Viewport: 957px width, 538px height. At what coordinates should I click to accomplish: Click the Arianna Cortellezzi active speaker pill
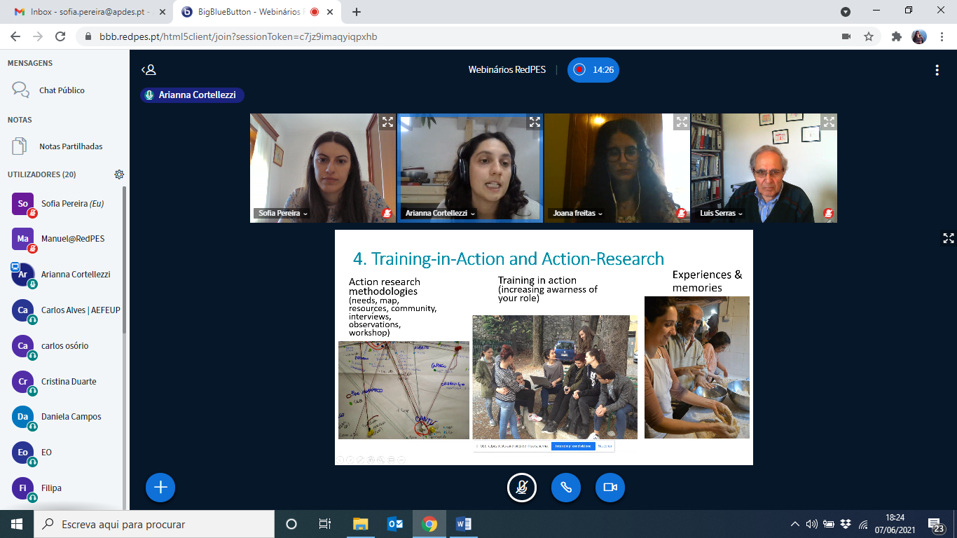click(x=192, y=95)
